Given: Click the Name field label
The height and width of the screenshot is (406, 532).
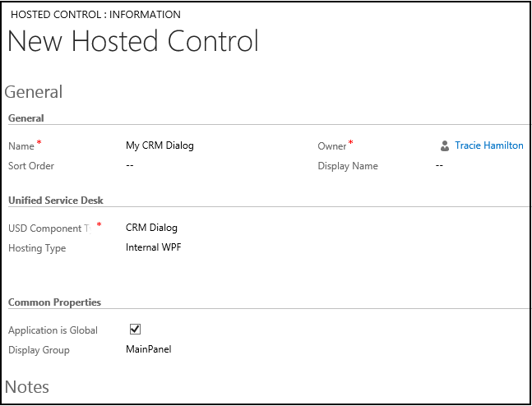Looking at the screenshot, I should point(21,146).
